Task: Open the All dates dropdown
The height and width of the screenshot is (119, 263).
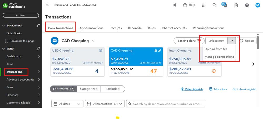Action: tap(67, 104)
